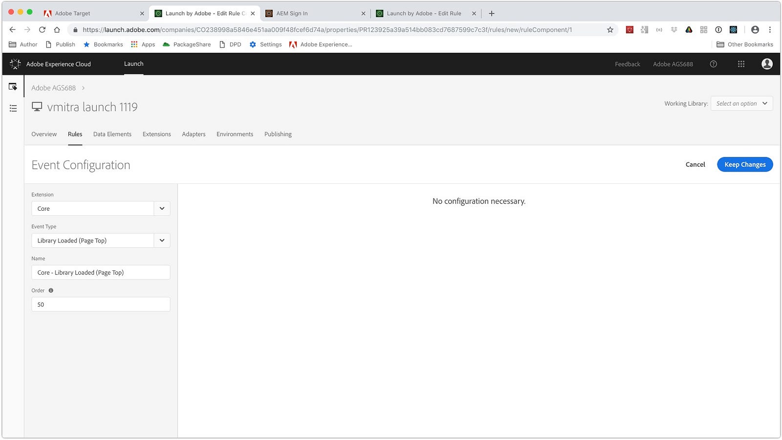Click Chrome profile account icon
The width and height of the screenshot is (782, 440).
point(755,30)
